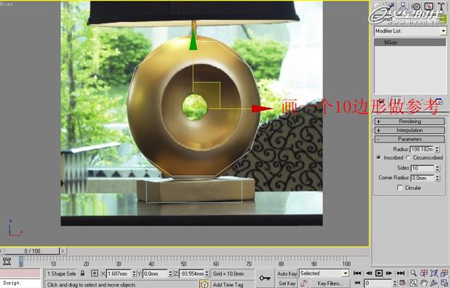The height and width of the screenshot is (288, 450).
Task: Click the 0 / 100 time slider
Action: point(32,251)
